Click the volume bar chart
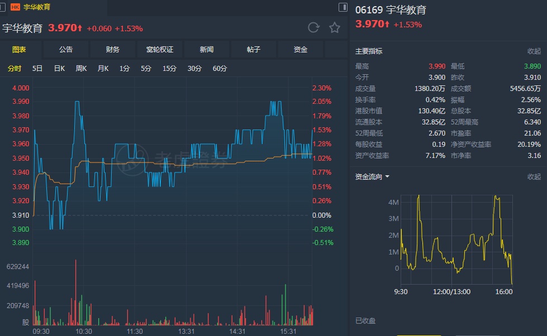547x336 pixels. click(x=173, y=293)
